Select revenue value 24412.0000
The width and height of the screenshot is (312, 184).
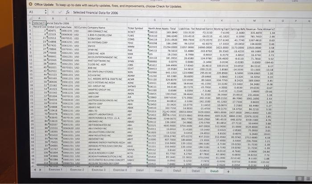click(x=254, y=112)
